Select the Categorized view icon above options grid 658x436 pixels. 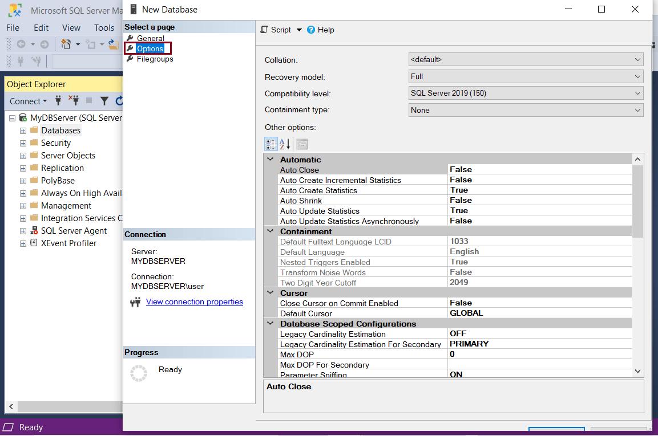tap(270, 144)
